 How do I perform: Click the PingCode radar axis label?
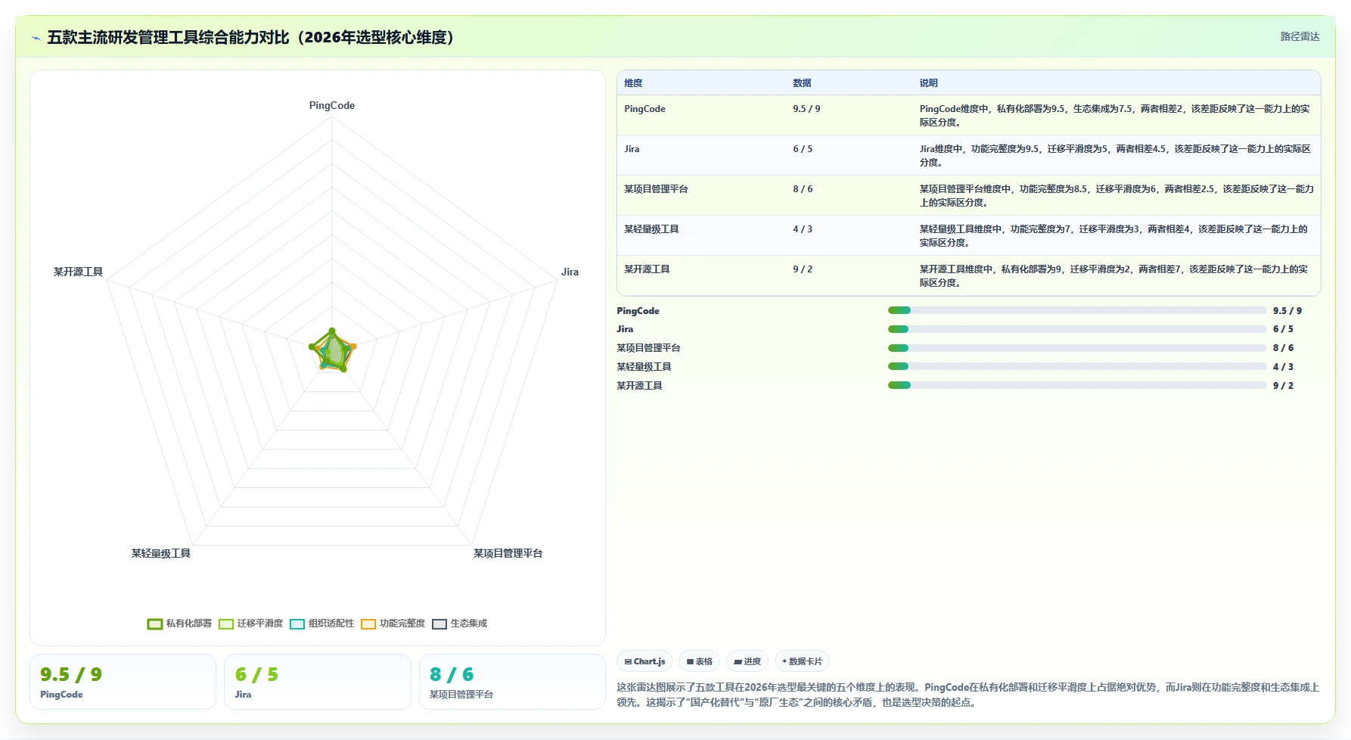[331, 106]
